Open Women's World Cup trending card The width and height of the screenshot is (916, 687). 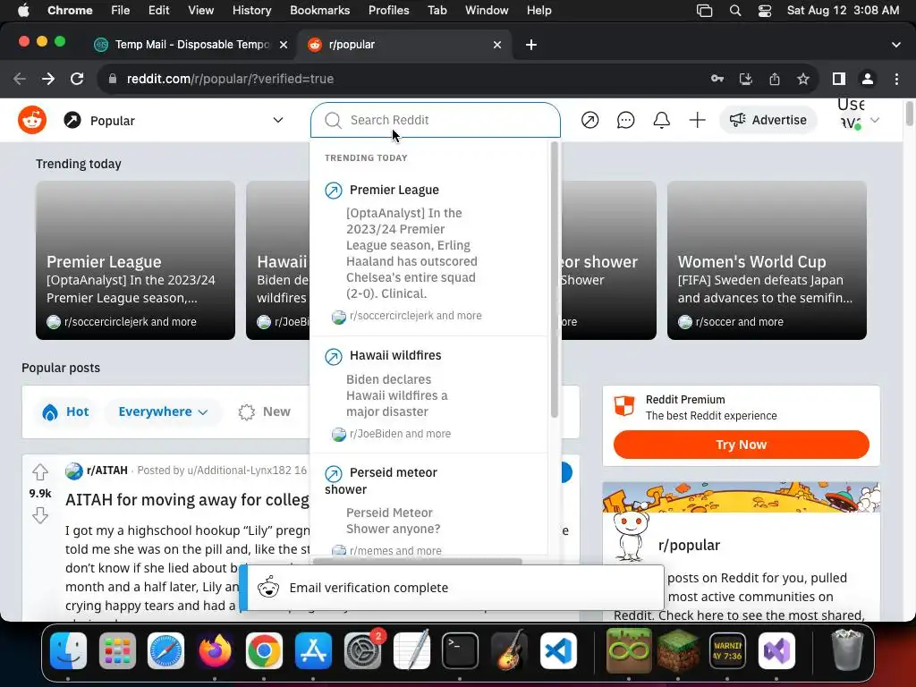tap(767, 260)
